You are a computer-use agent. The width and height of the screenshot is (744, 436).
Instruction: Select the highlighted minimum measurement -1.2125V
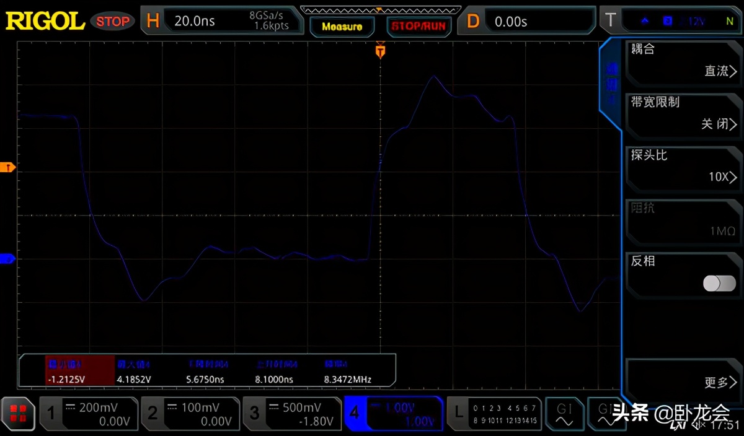(x=79, y=372)
